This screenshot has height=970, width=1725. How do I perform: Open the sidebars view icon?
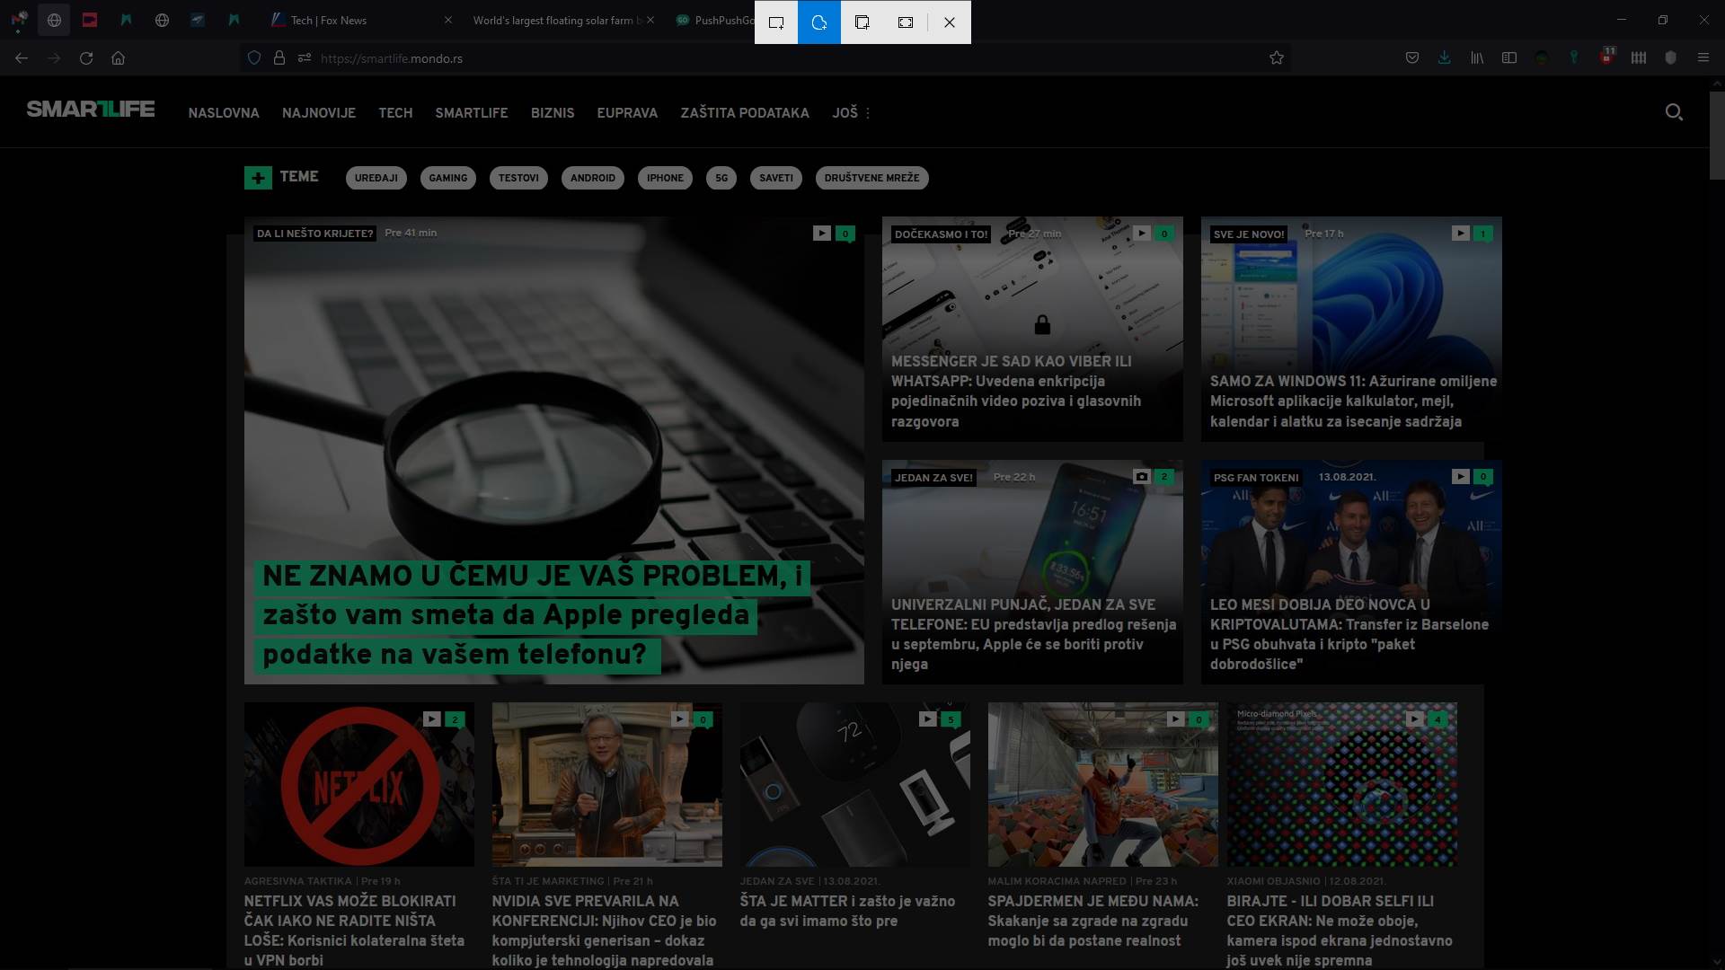[1509, 57]
